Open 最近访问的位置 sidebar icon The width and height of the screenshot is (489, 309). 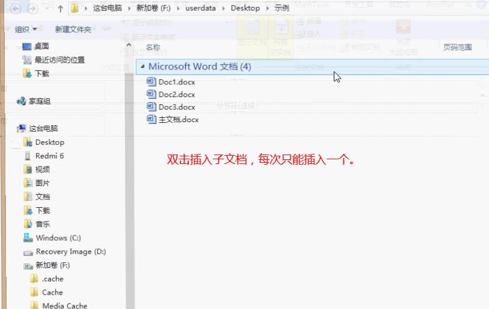click(x=27, y=60)
